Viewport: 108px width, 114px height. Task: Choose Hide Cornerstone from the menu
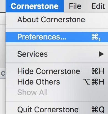point(57,71)
